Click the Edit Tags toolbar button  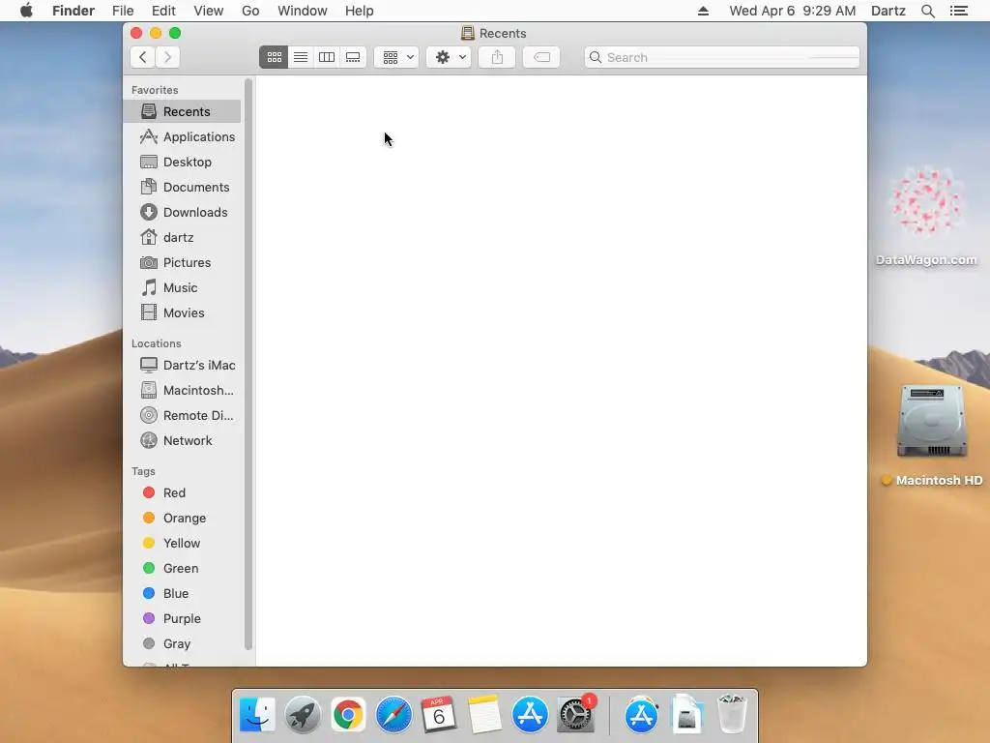coord(541,57)
